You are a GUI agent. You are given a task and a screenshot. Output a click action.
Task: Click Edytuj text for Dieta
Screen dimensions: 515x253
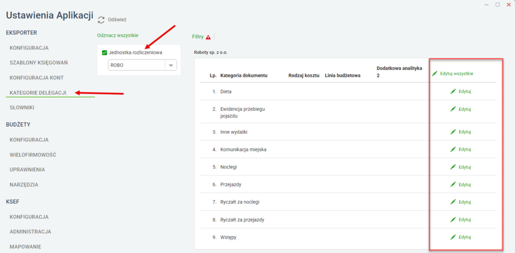(x=465, y=92)
